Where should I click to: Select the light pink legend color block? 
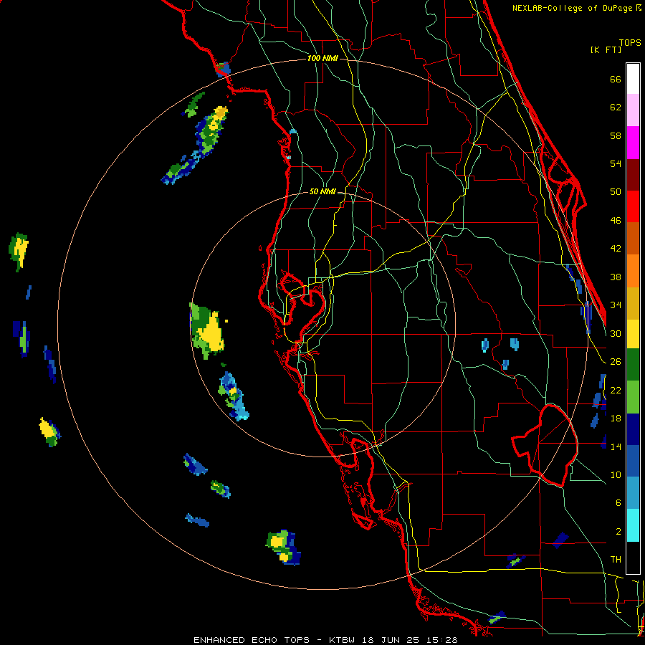point(633,110)
